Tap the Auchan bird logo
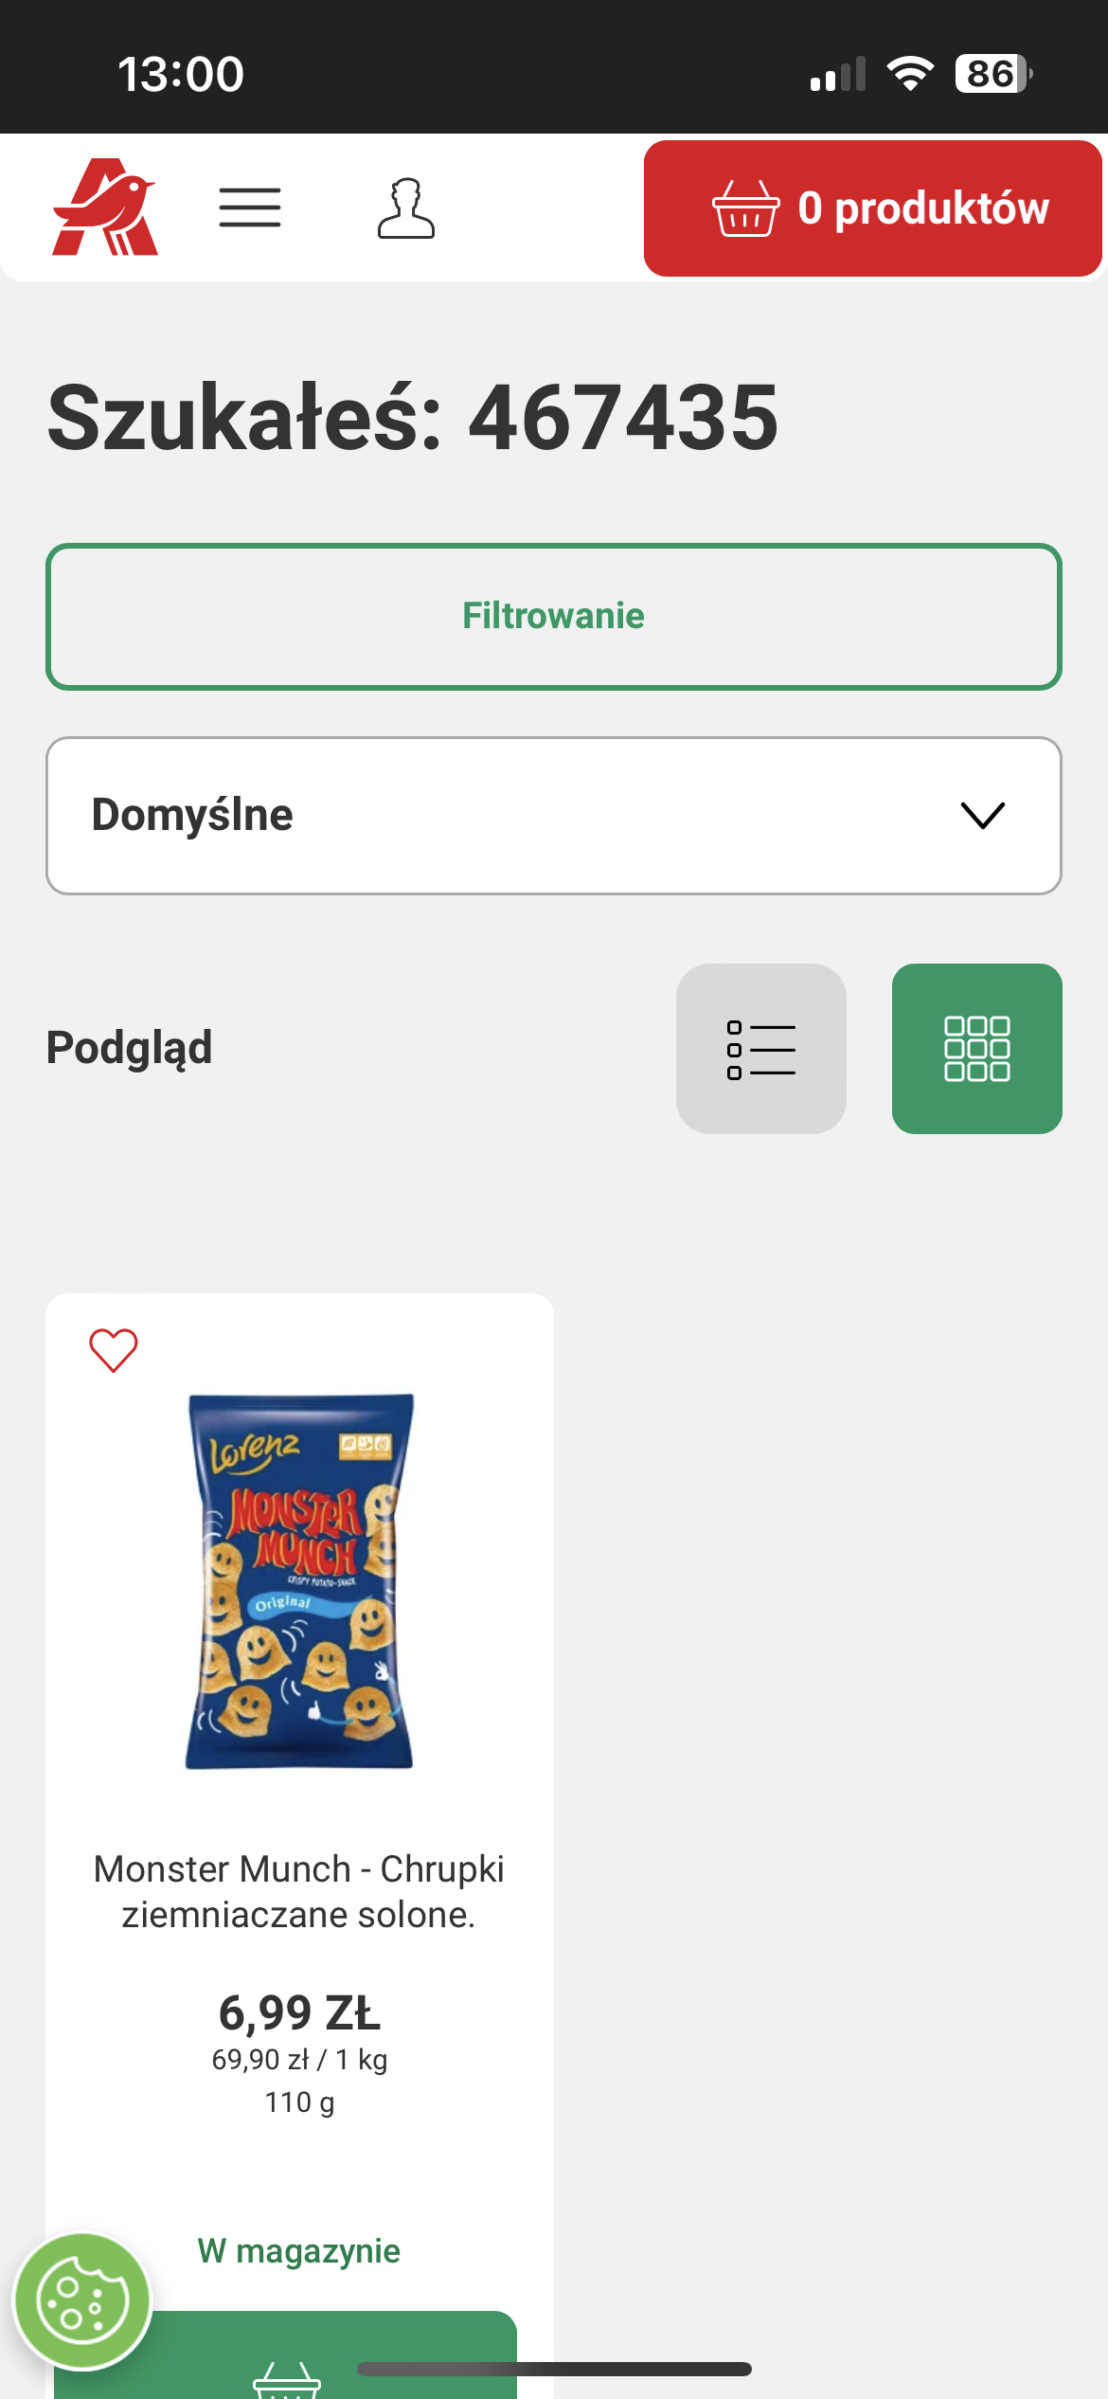The width and height of the screenshot is (1108, 2399). coord(105,207)
